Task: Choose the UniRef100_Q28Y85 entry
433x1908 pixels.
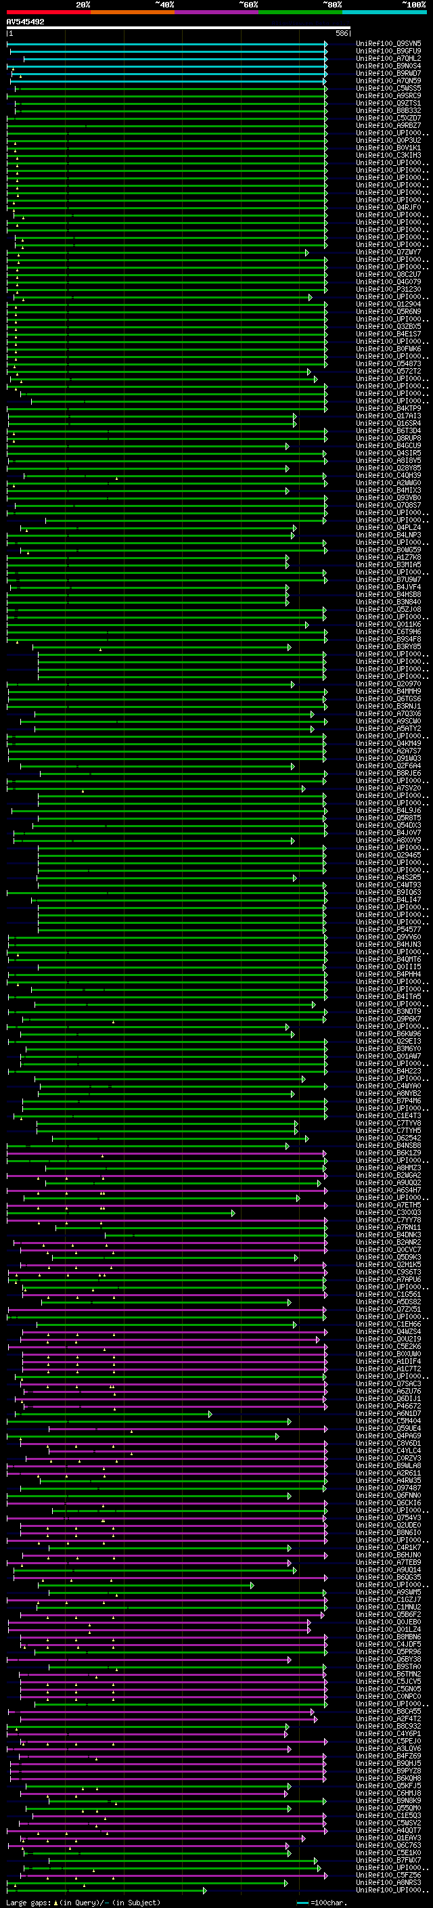Action: click(388, 468)
